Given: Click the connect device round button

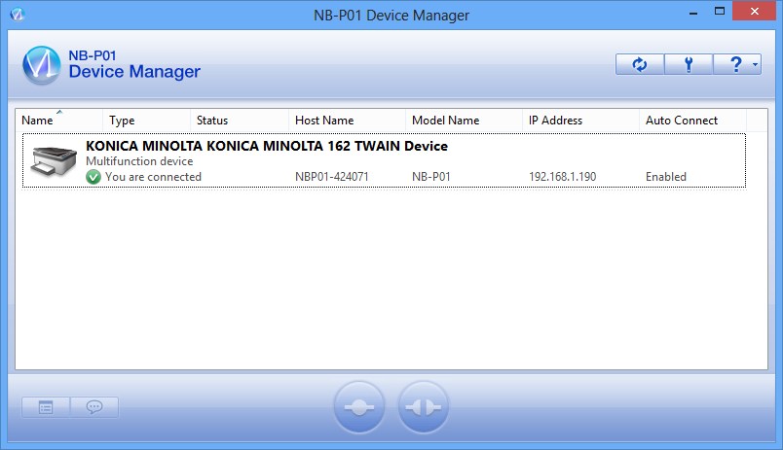Looking at the screenshot, I should click(x=359, y=407).
